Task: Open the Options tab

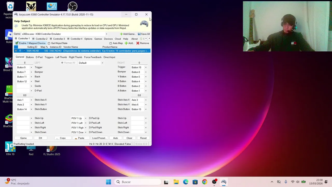Action: coord(88,39)
